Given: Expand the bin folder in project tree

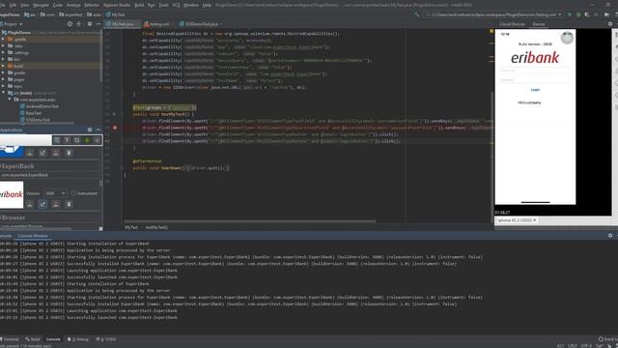Looking at the screenshot, I should pos(3,59).
